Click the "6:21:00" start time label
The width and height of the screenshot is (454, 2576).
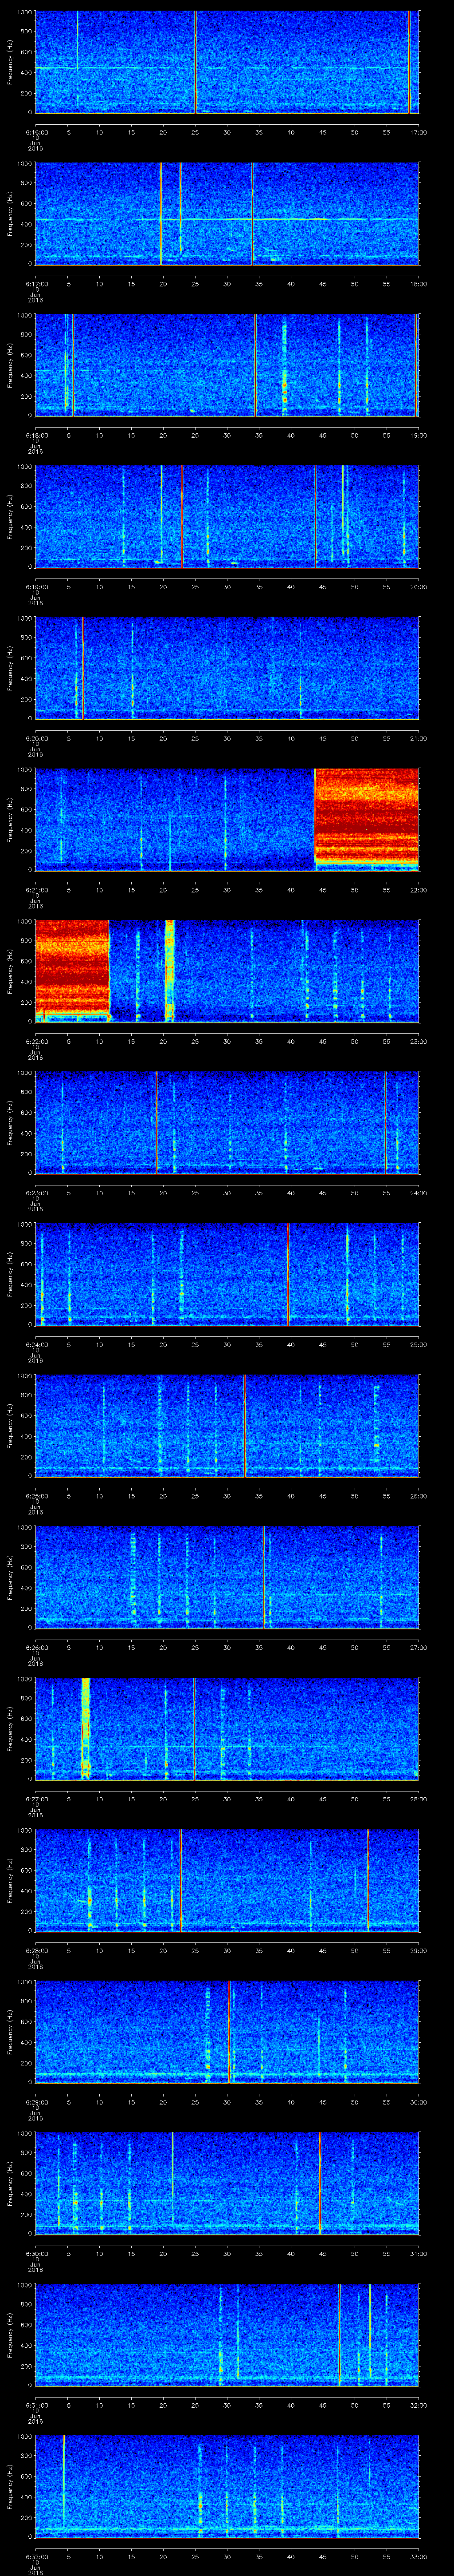pyautogui.click(x=36, y=890)
